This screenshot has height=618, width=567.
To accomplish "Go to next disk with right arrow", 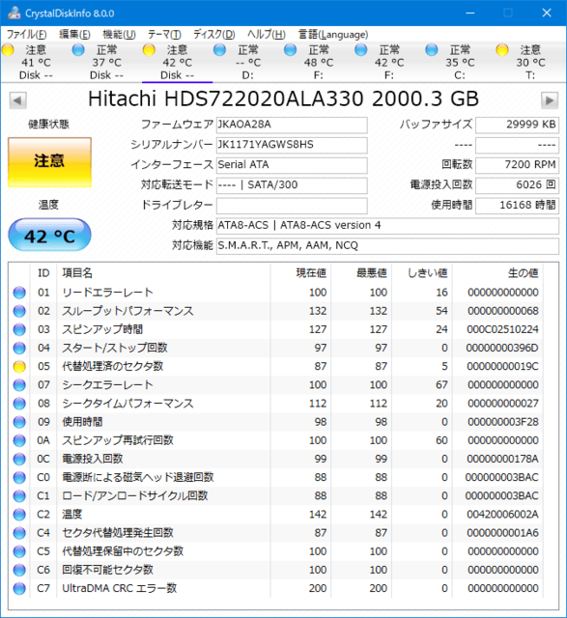I will click(x=550, y=100).
